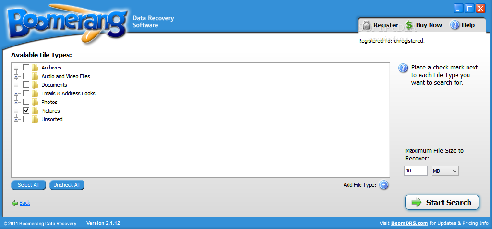Viewport: 492px width, 229px height.
Task: Close the Boomerang window
Action: coord(480,9)
